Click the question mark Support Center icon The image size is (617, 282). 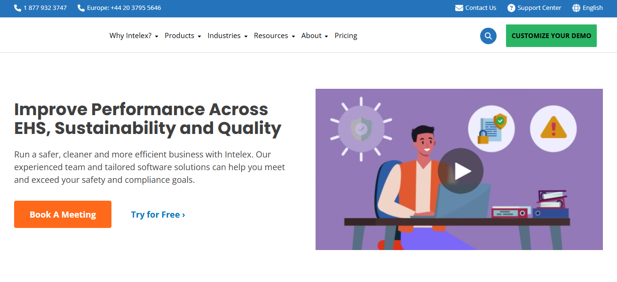tap(511, 8)
